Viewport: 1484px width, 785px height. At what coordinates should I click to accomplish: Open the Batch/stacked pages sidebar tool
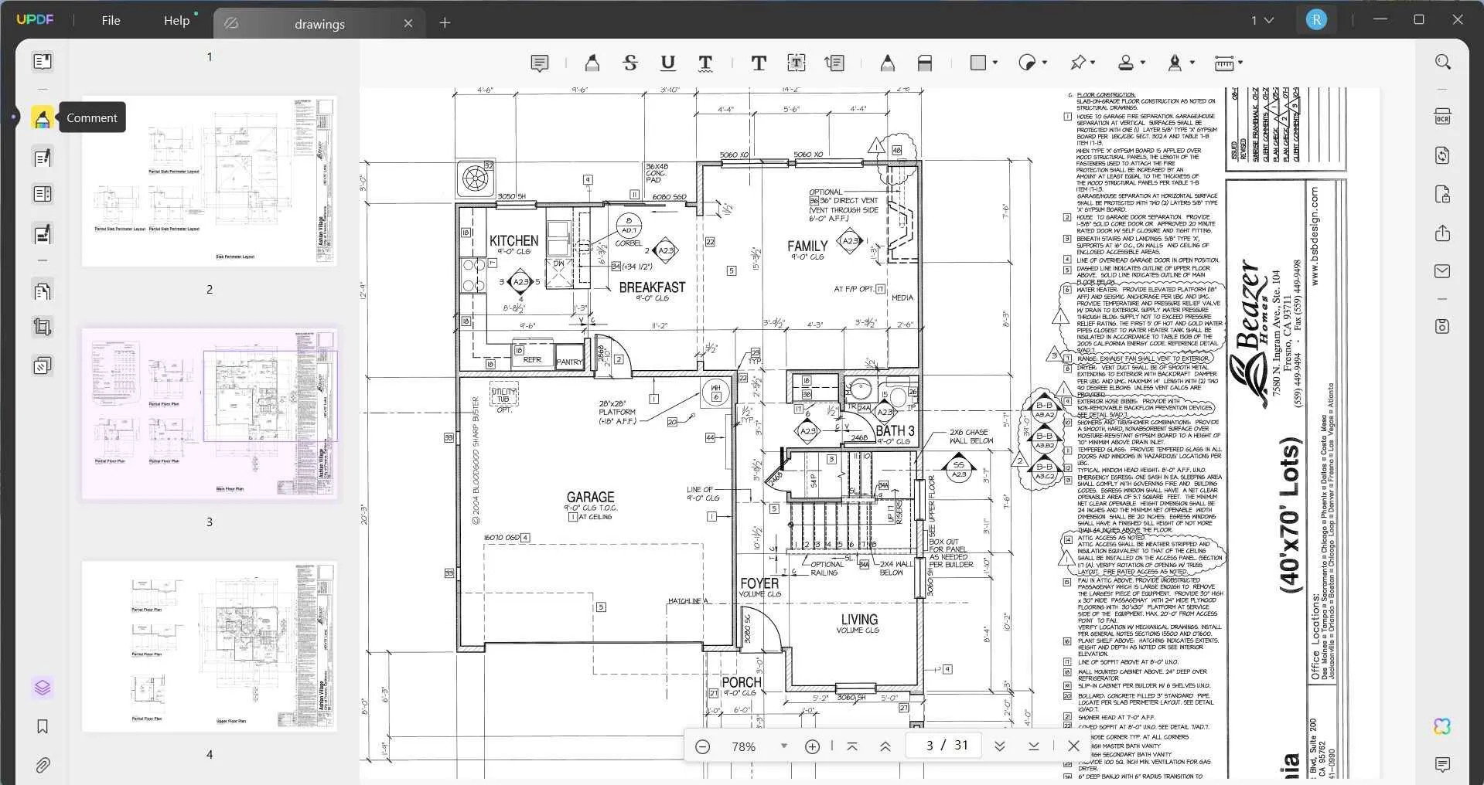click(x=43, y=365)
